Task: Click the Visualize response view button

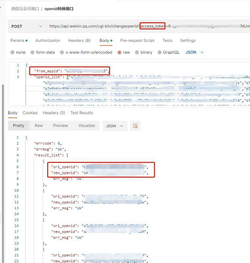Action: [87, 126]
